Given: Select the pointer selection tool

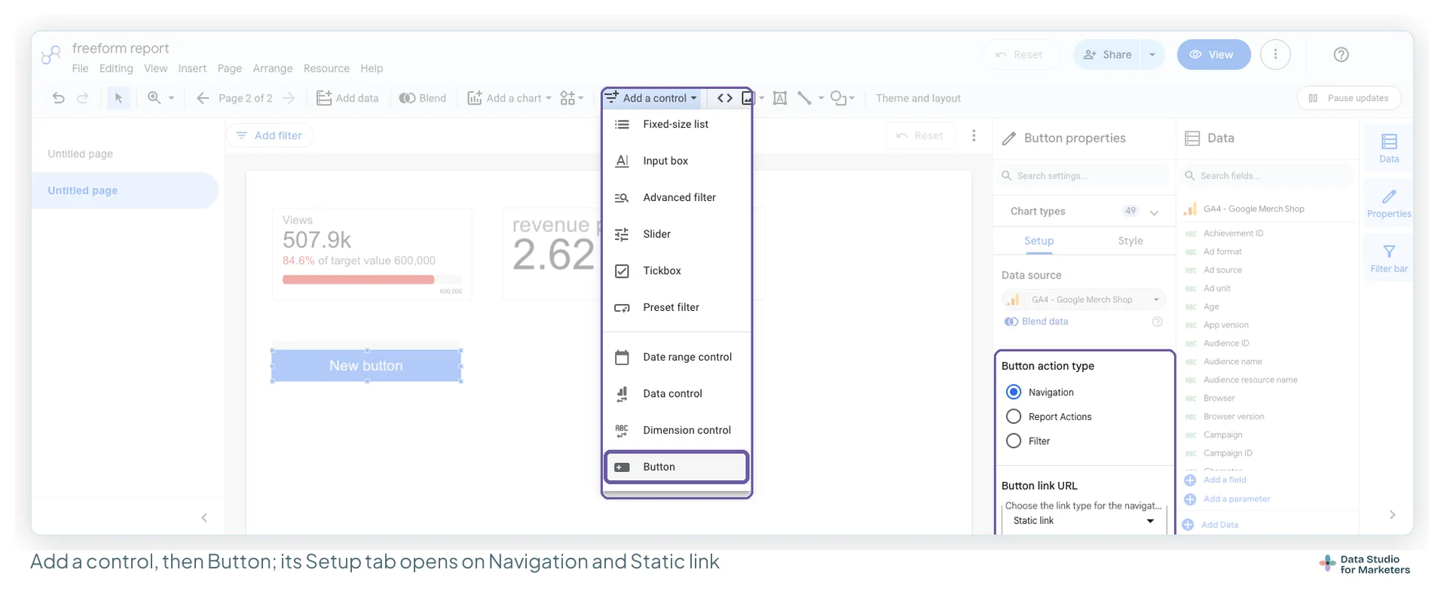Looking at the screenshot, I should pyautogui.click(x=118, y=98).
